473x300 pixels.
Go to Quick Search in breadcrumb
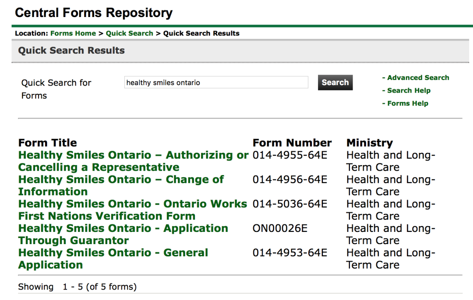pos(129,33)
